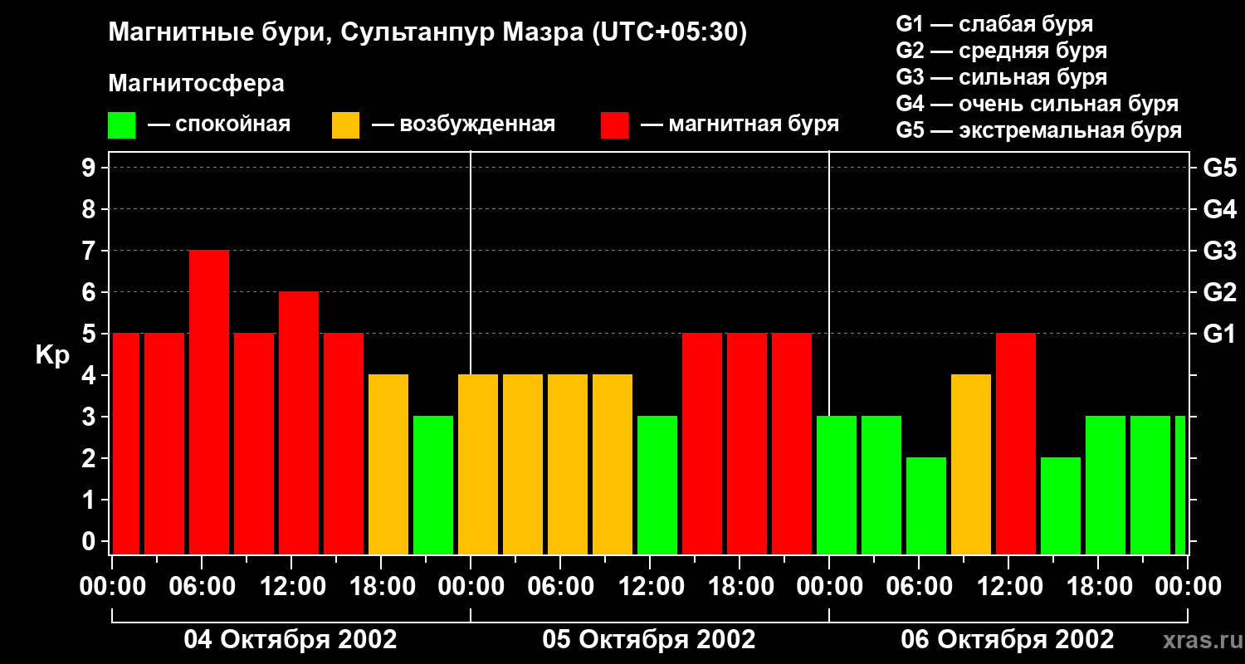Viewport: 1245px width, 664px height.
Task: Select the tallest red bar at Kp 7
Action: coord(209,402)
